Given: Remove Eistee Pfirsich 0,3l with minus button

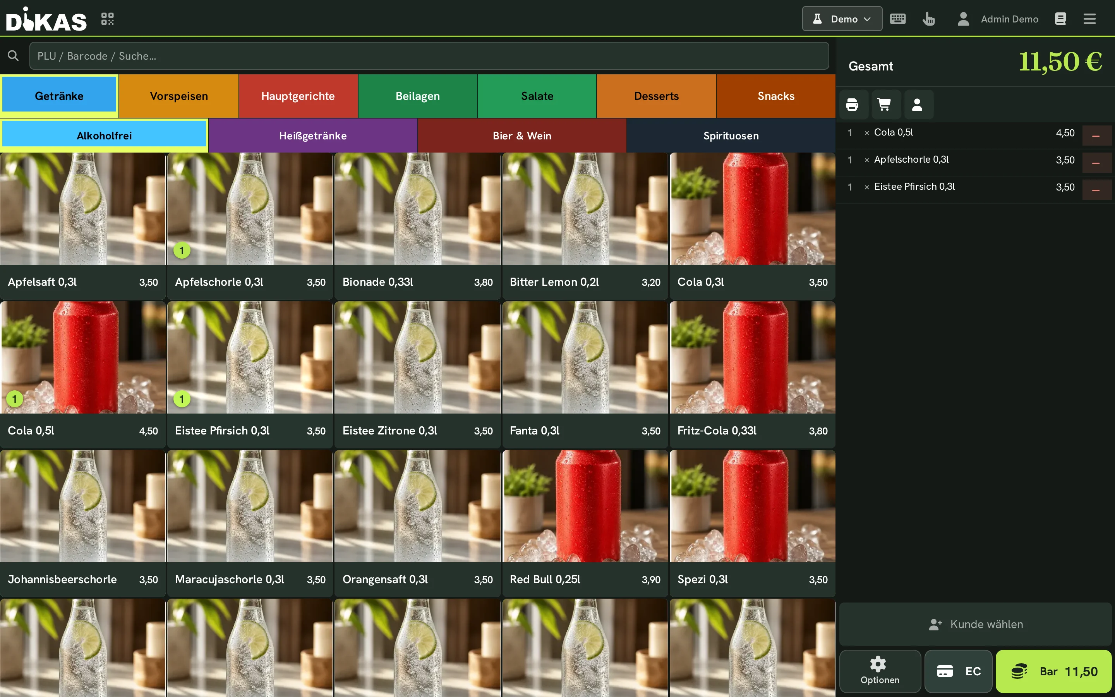Looking at the screenshot, I should (1096, 190).
